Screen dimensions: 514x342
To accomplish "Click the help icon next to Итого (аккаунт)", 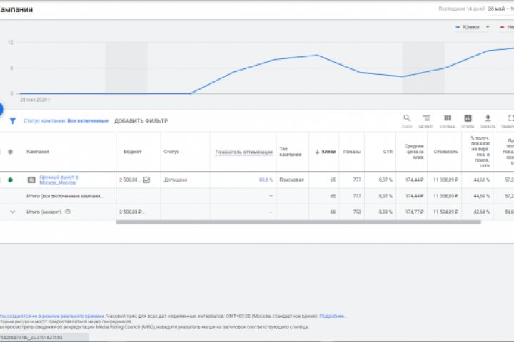I will pos(68,212).
